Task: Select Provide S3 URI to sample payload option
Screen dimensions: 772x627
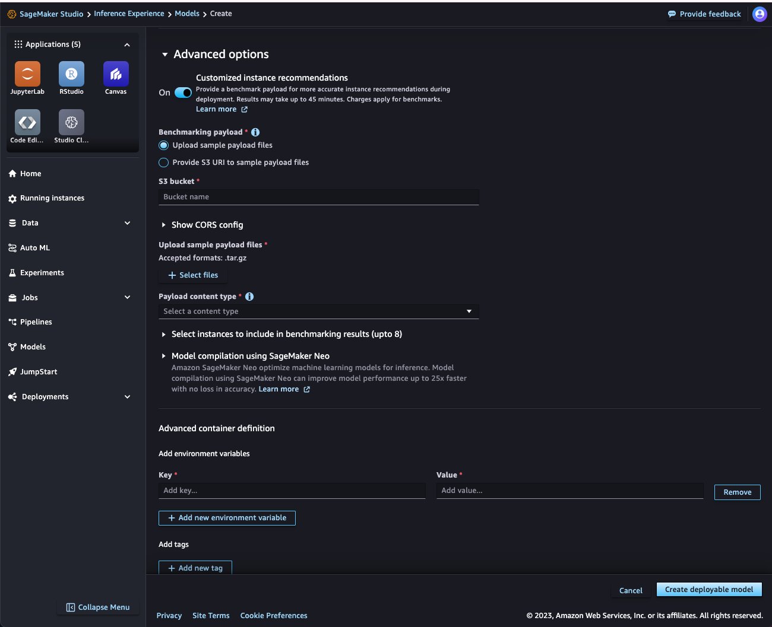Action: [x=163, y=163]
